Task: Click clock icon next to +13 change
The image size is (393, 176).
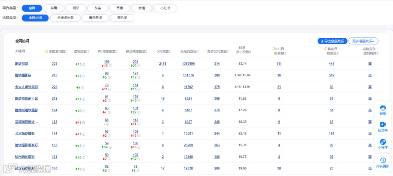Action: coord(84,65)
